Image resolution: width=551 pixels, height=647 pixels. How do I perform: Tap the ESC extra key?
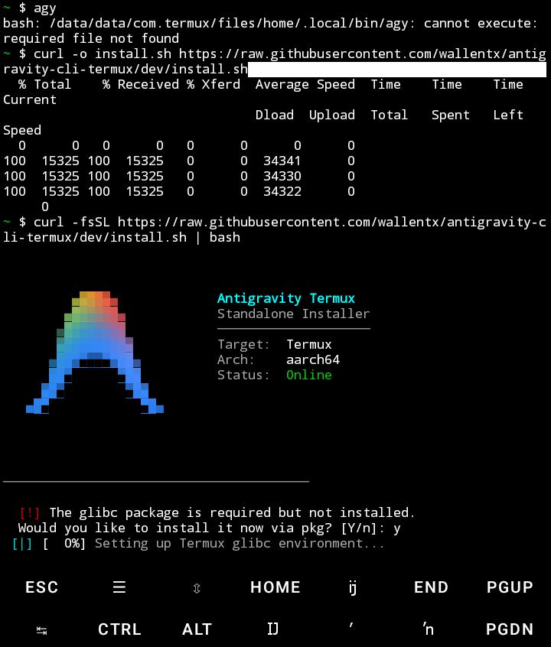pyautogui.click(x=42, y=587)
